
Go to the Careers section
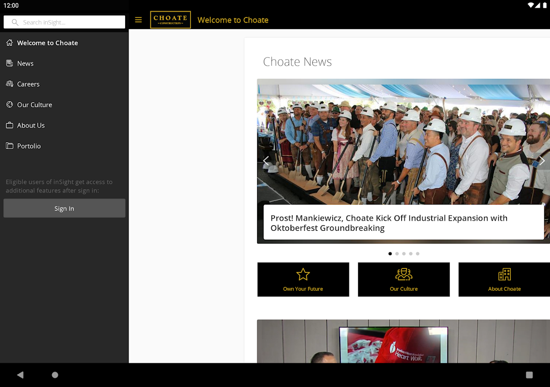[64, 84]
